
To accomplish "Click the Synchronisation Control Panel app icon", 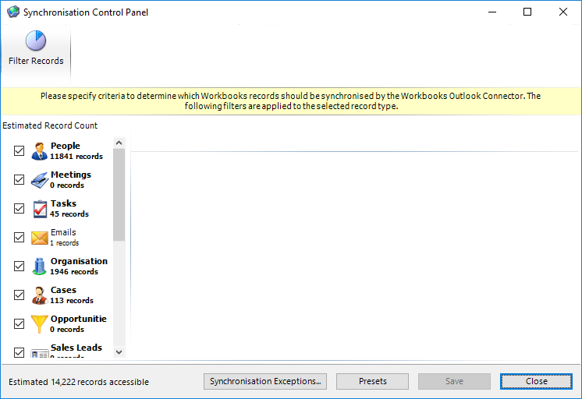I will (x=12, y=12).
